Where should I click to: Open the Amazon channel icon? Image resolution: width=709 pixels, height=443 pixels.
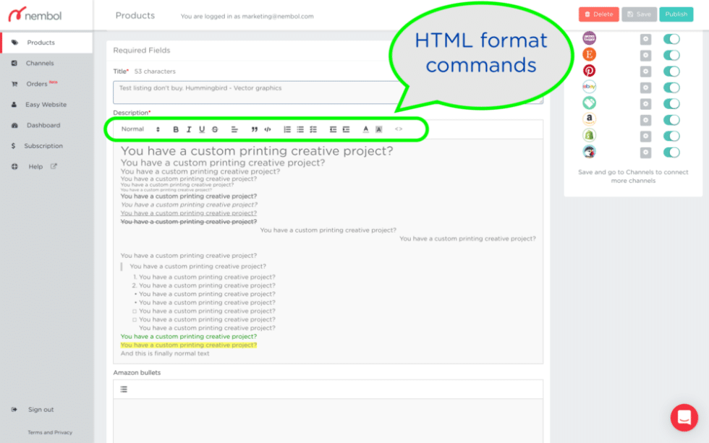(590, 120)
